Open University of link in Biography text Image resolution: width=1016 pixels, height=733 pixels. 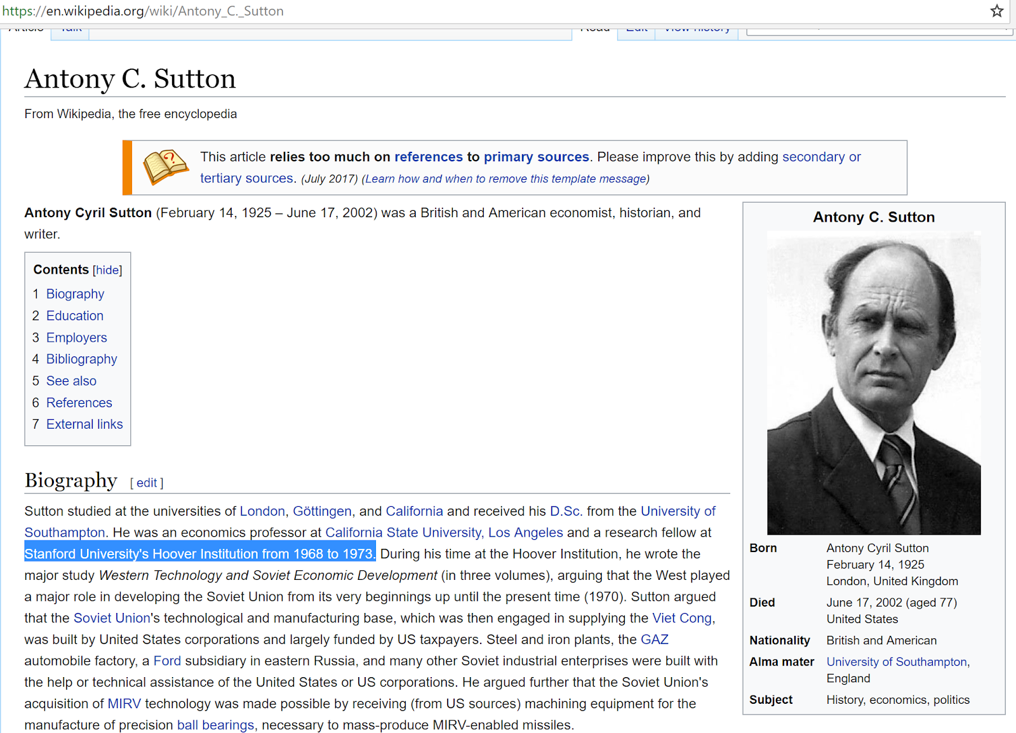click(x=678, y=511)
